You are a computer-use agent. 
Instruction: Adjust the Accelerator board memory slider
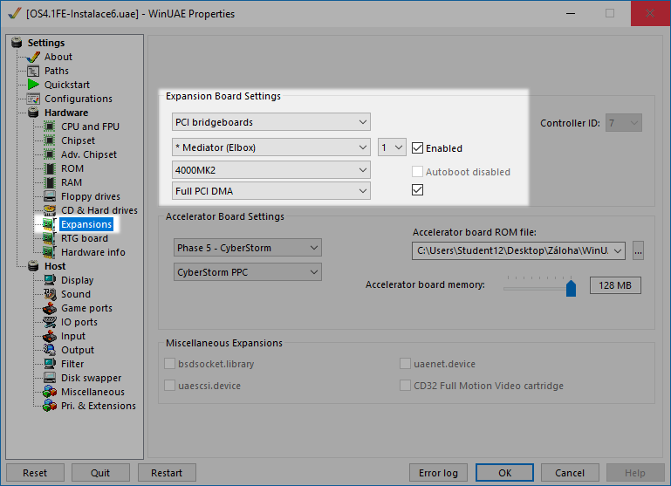(x=571, y=287)
